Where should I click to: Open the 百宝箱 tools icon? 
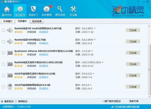[73, 9]
